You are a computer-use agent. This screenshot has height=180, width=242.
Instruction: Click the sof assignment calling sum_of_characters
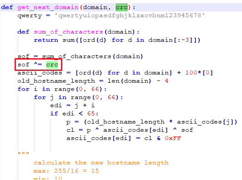(80, 56)
